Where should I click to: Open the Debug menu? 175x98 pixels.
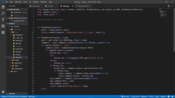point(36,2)
